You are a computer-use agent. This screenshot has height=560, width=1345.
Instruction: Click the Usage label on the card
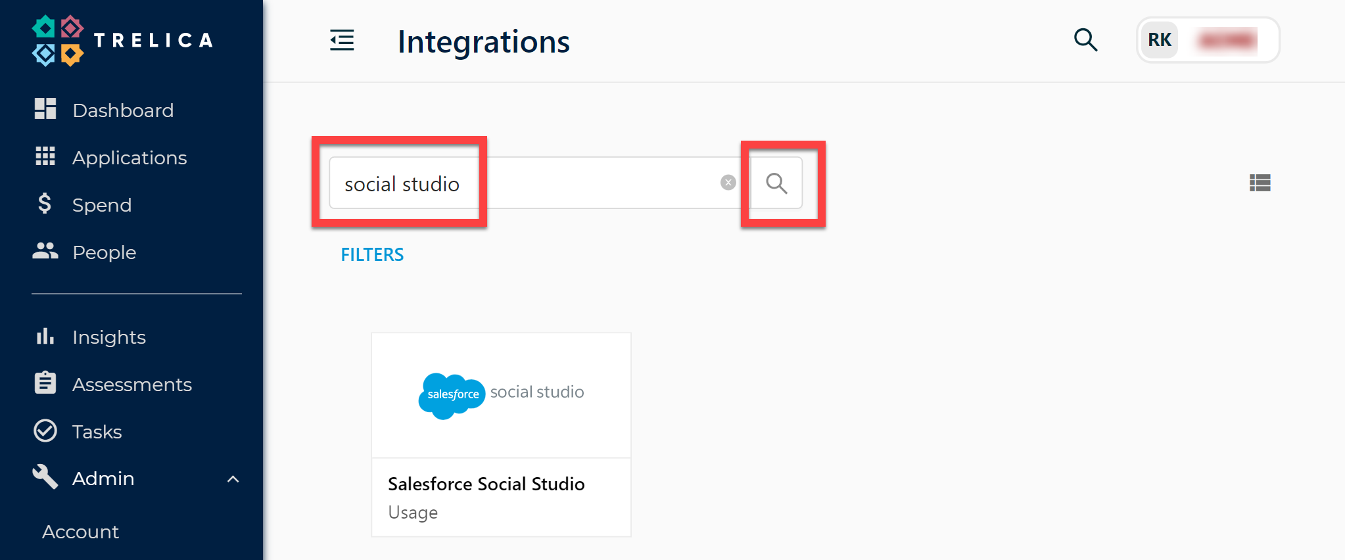(413, 513)
